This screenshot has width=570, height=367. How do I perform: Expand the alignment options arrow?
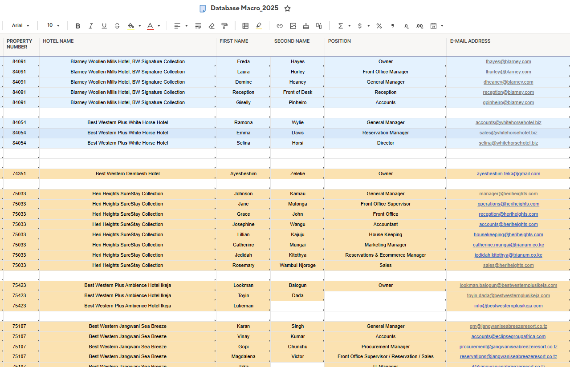[x=186, y=26]
